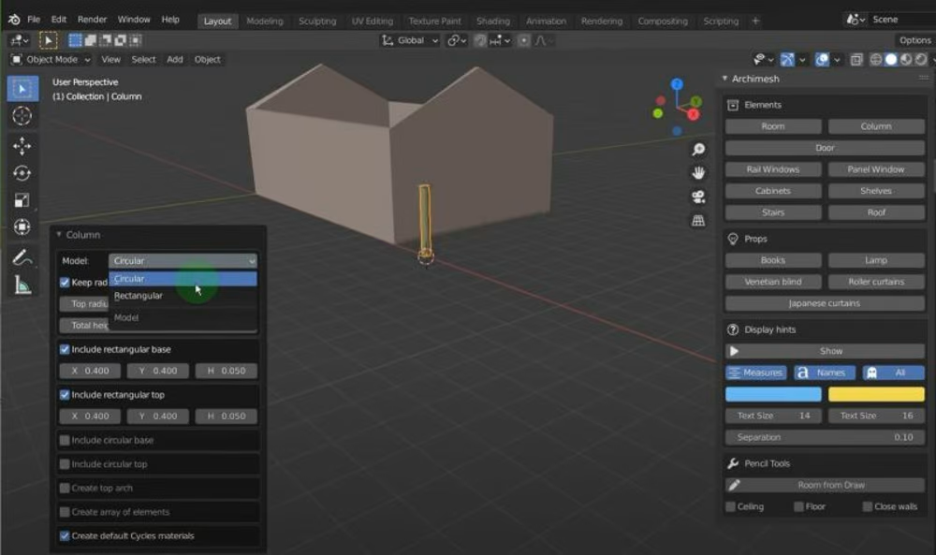Image resolution: width=936 pixels, height=555 pixels.
Task: Uncheck Include rectangular base
Action: coord(64,348)
